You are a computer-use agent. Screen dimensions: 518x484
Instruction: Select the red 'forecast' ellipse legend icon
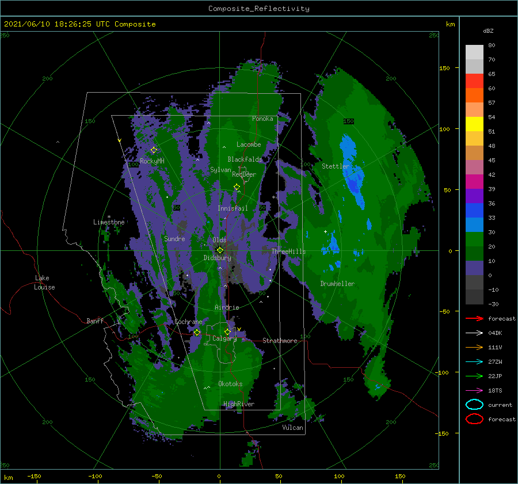pos(474,419)
